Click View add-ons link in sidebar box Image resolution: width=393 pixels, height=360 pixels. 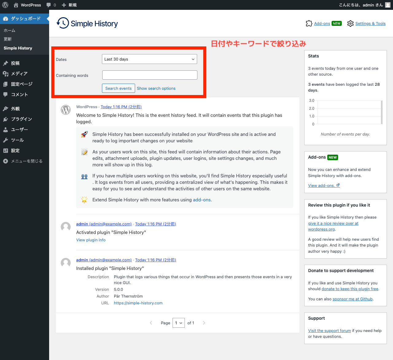coord(324,185)
